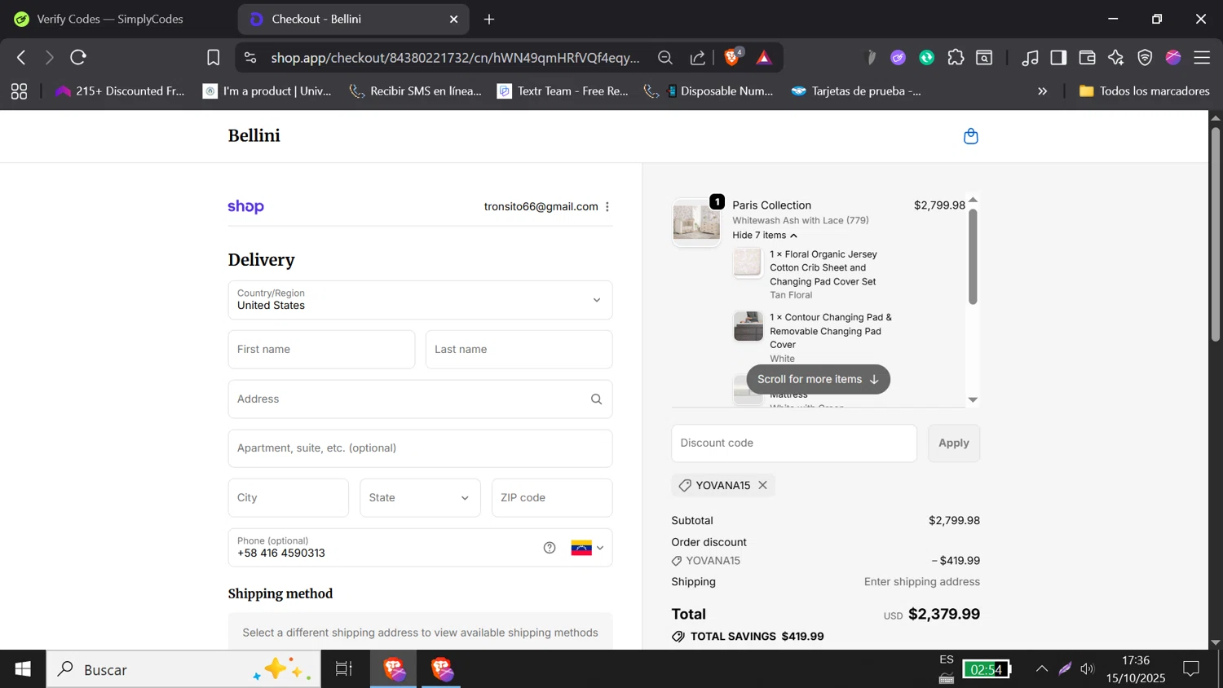Open the purple circular extension icon
Screen dimensions: 1223x688
(898, 57)
